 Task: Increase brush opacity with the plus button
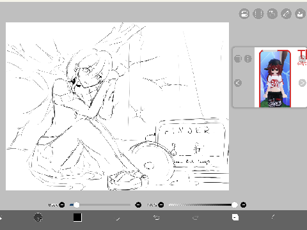243,205
